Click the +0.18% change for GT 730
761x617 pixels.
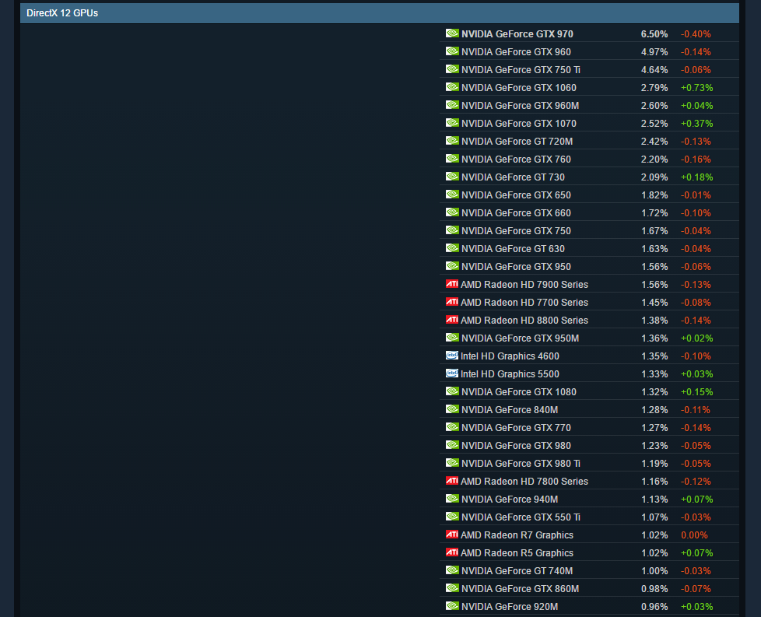696,177
